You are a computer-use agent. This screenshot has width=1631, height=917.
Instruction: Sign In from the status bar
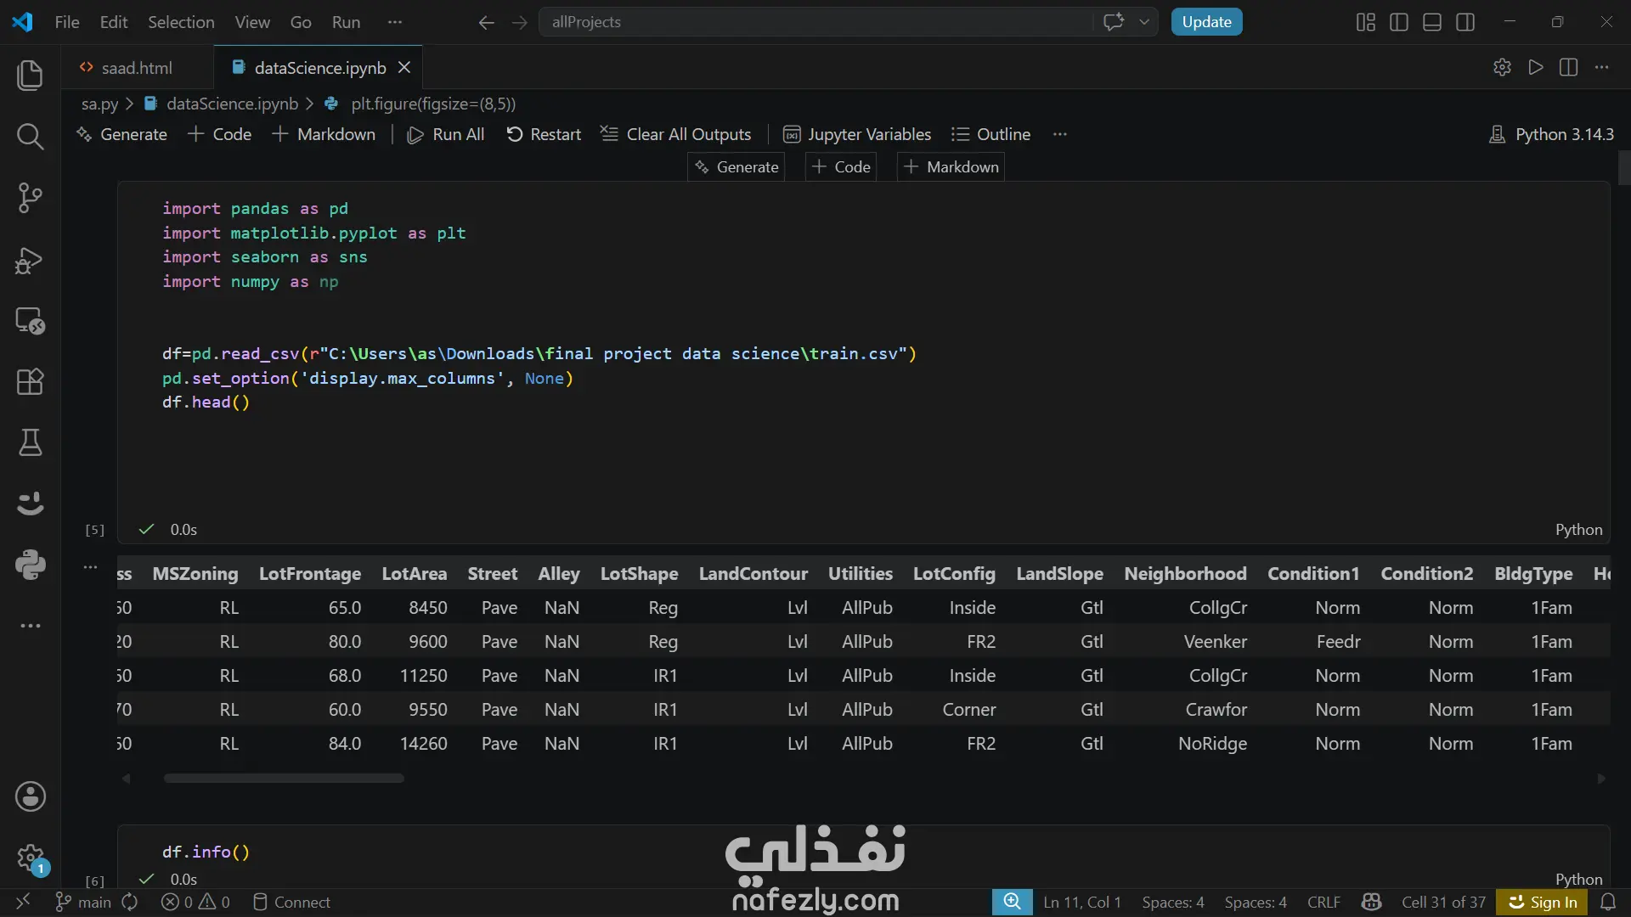click(x=1543, y=902)
